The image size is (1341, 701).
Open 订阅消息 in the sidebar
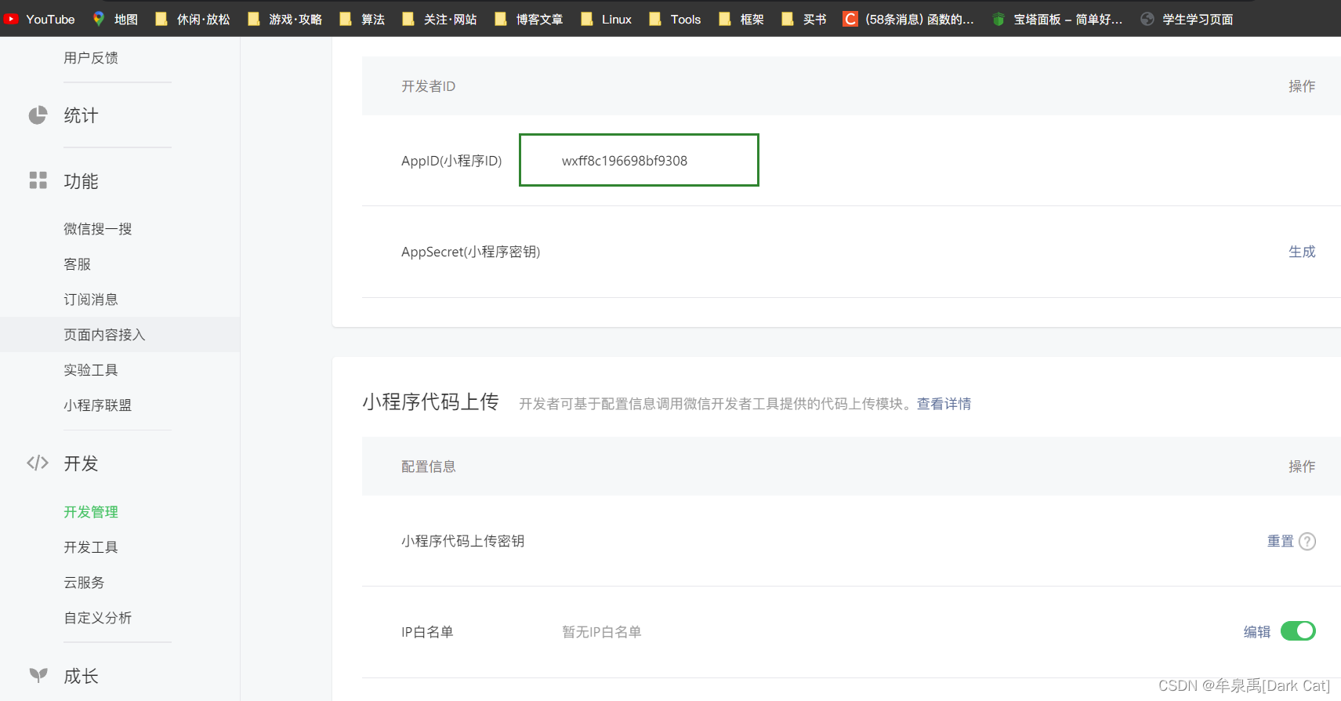[91, 300]
